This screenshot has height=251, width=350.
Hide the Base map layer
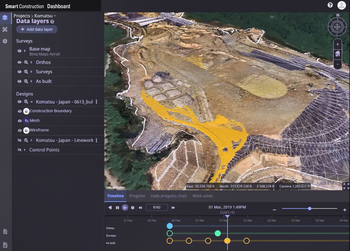[x=19, y=51]
